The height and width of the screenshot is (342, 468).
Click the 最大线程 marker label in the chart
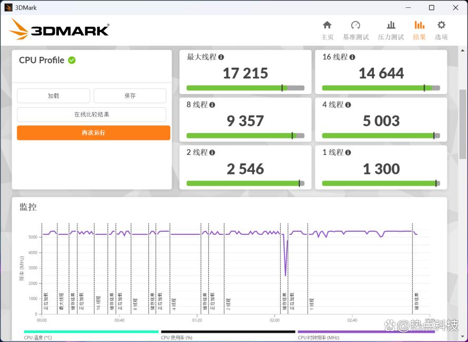(62, 301)
